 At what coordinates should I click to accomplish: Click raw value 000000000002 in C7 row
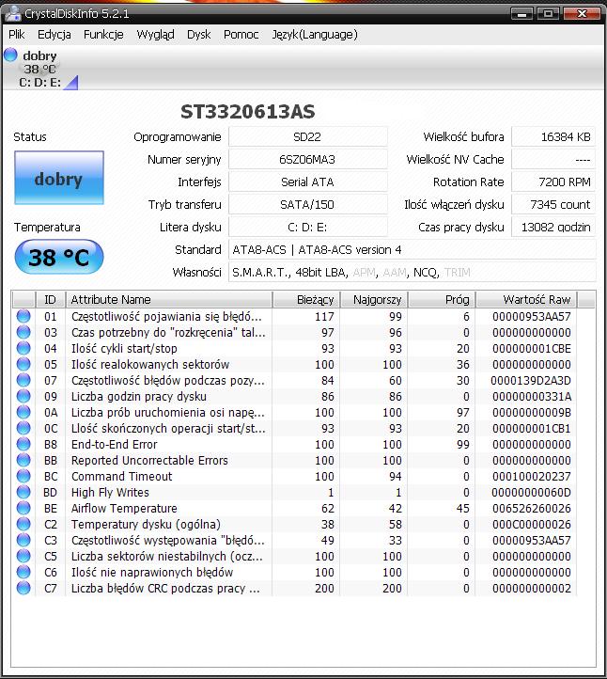coord(532,589)
